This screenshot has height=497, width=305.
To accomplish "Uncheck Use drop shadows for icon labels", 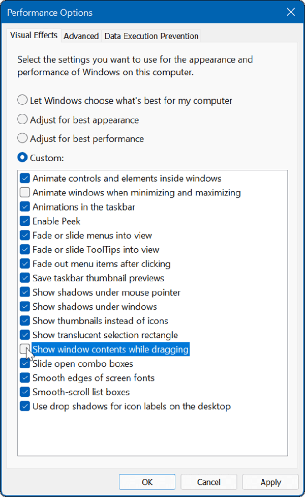I will (x=24, y=406).
